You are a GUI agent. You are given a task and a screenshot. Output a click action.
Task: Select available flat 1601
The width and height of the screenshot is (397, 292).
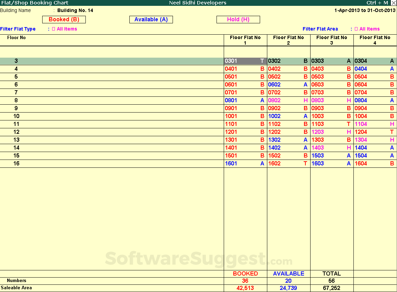244,163
